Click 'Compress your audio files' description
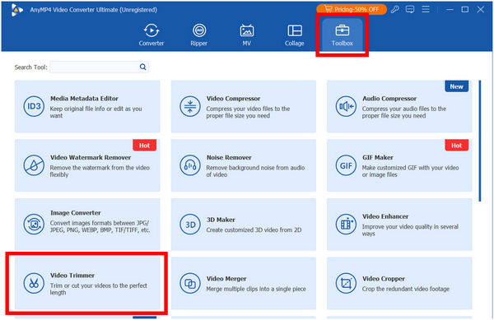Image resolution: width=494 pixels, height=320 pixels. point(404,112)
